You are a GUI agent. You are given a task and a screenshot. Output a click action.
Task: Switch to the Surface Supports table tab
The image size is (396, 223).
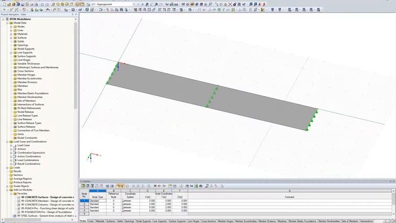tap(178, 221)
